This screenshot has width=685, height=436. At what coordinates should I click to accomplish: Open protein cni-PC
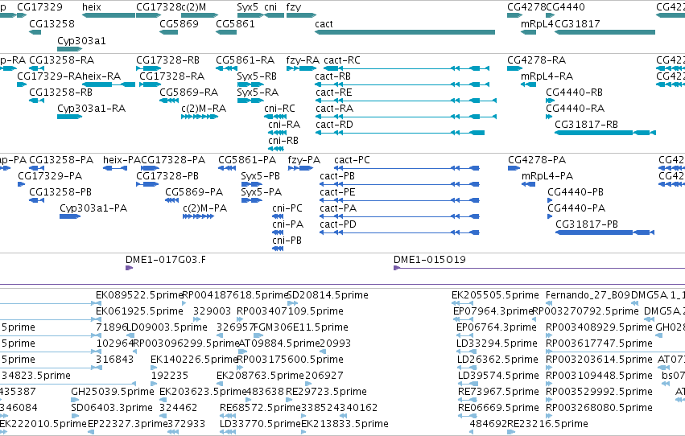[x=287, y=208]
